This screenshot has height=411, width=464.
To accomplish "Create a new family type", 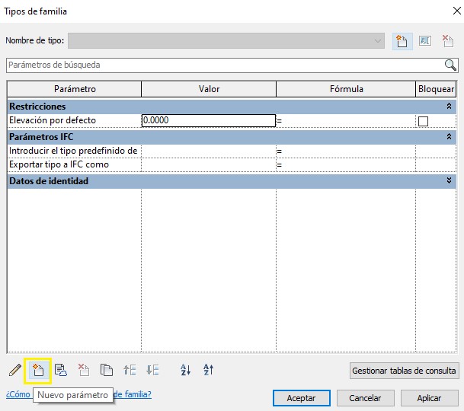I will tap(402, 41).
